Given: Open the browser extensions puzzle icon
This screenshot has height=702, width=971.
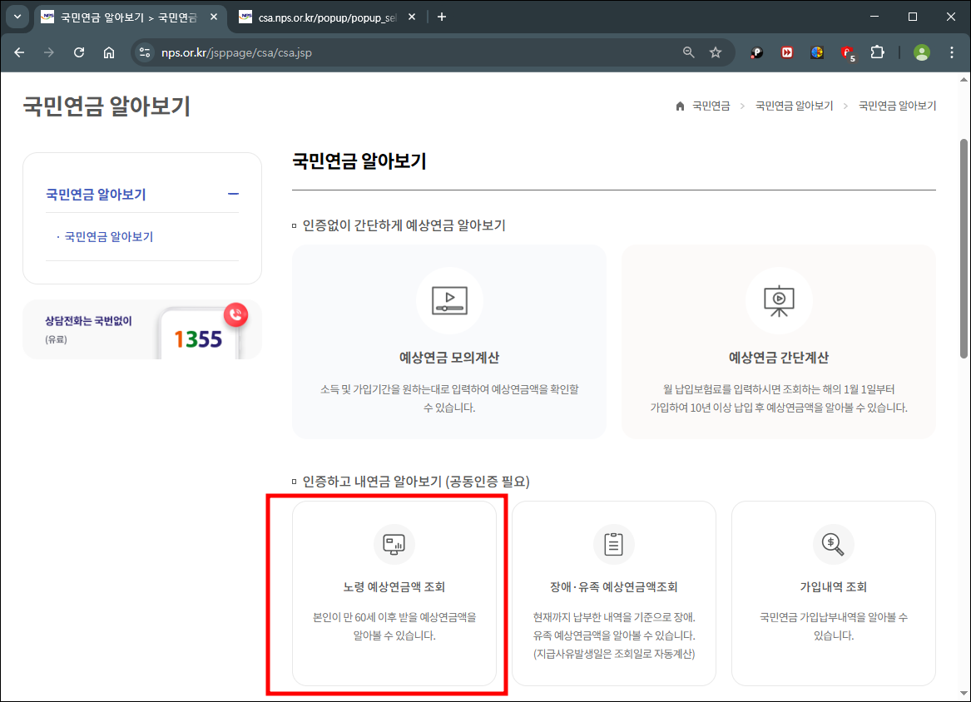Looking at the screenshot, I should click(877, 52).
